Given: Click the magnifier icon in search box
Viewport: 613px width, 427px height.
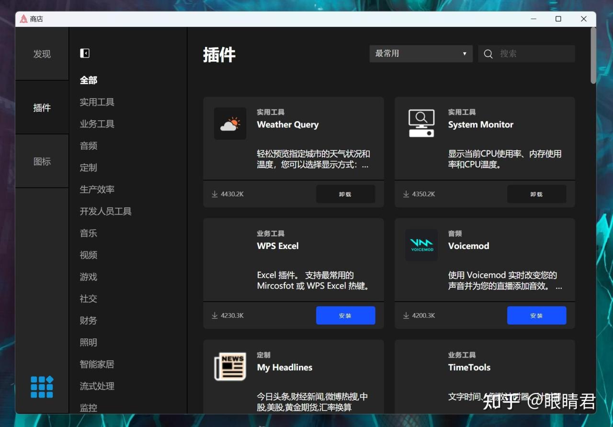Looking at the screenshot, I should [x=488, y=54].
